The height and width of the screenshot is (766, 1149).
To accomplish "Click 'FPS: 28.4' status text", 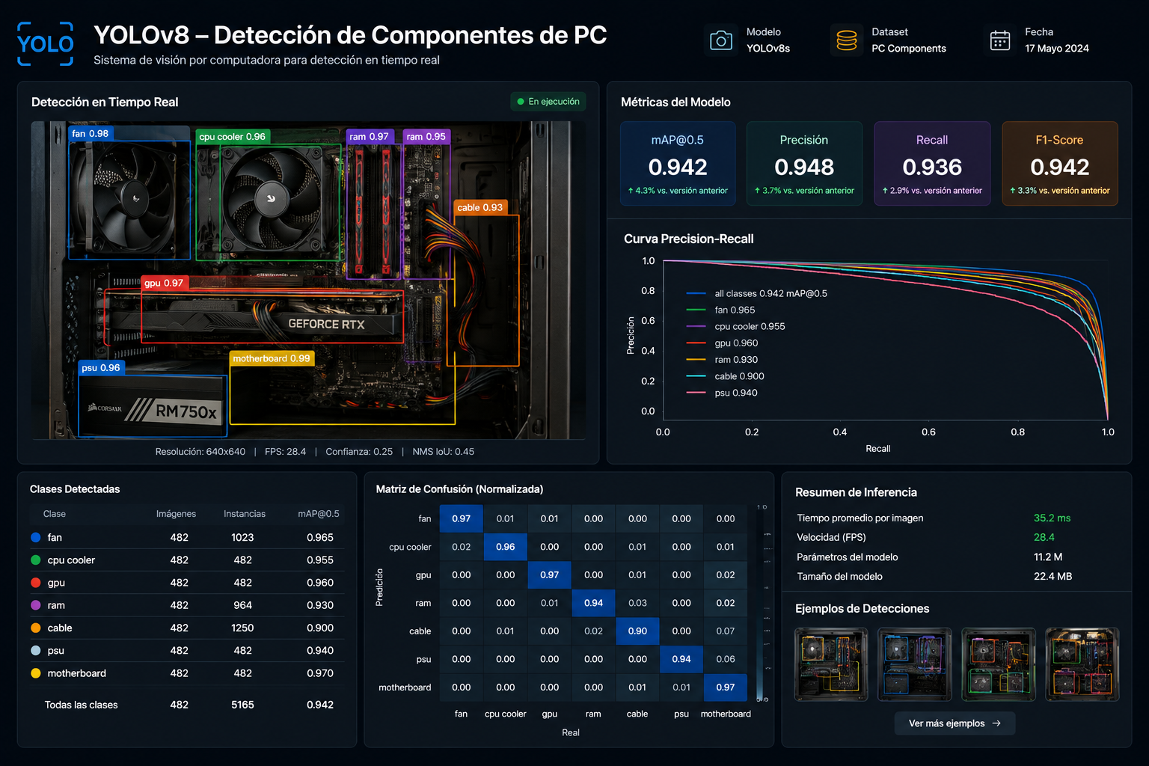I will (286, 452).
